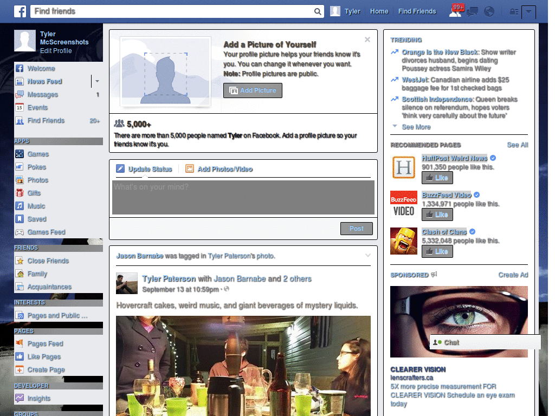Open Tyler Paterson name link in post
The width and height of the screenshot is (555, 416).
(169, 279)
